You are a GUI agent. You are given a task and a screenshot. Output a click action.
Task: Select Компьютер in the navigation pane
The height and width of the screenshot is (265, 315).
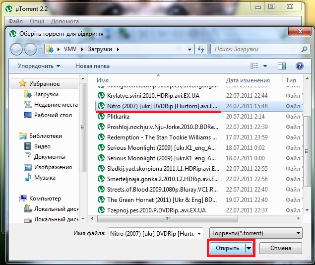(45, 199)
